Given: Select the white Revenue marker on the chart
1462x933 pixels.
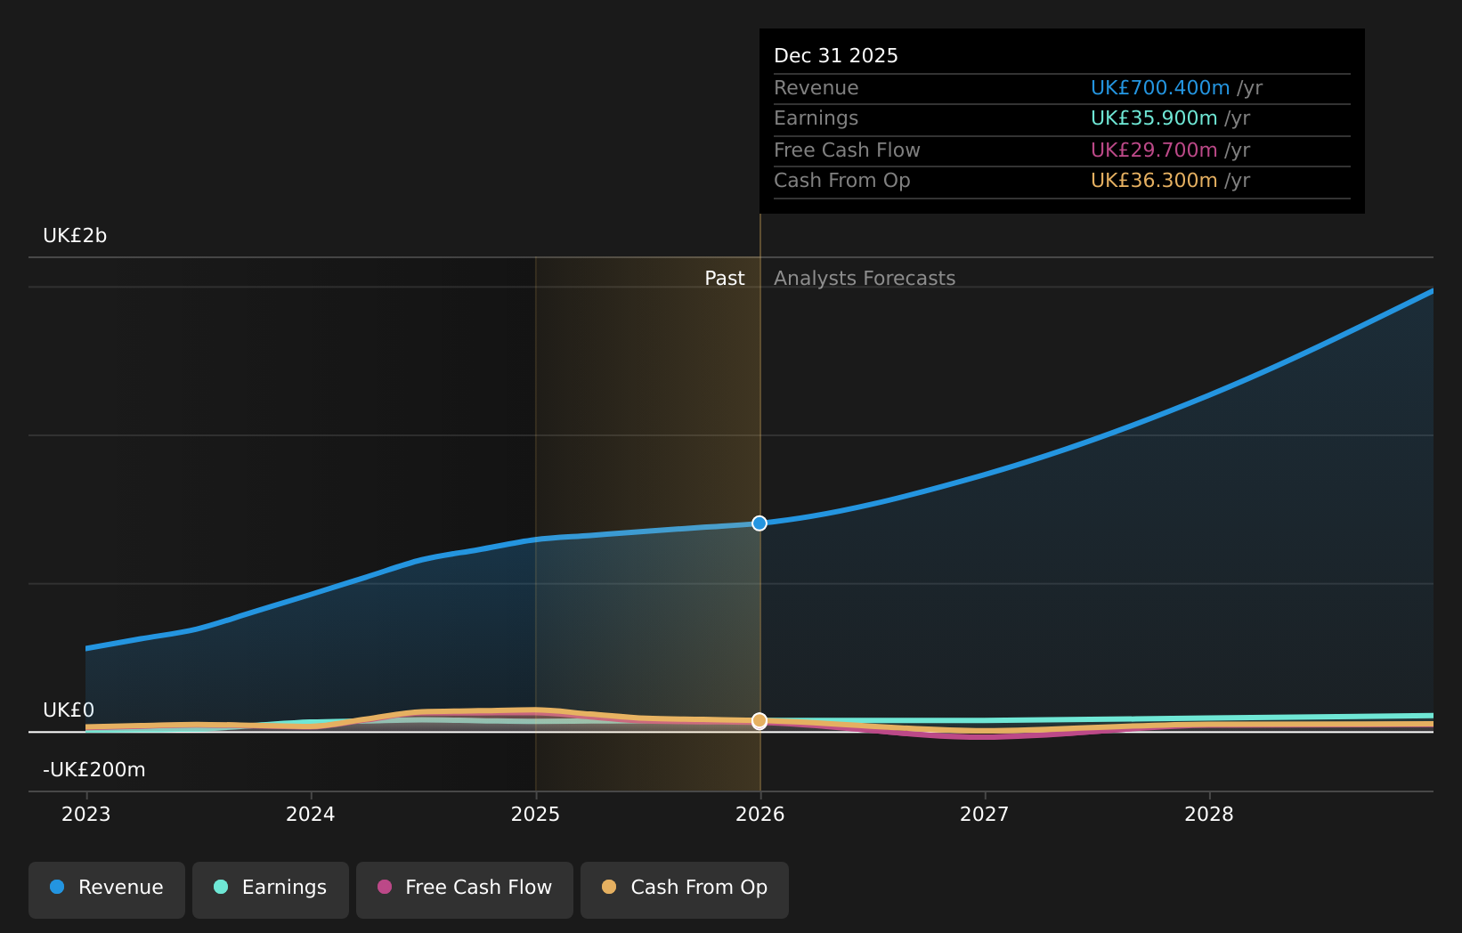Looking at the screenshot, I should click(759, 523).
